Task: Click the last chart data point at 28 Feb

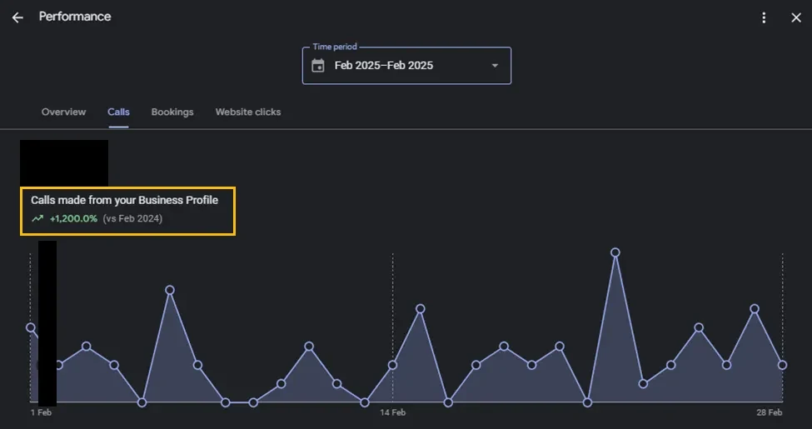Action: click(783, 365)
